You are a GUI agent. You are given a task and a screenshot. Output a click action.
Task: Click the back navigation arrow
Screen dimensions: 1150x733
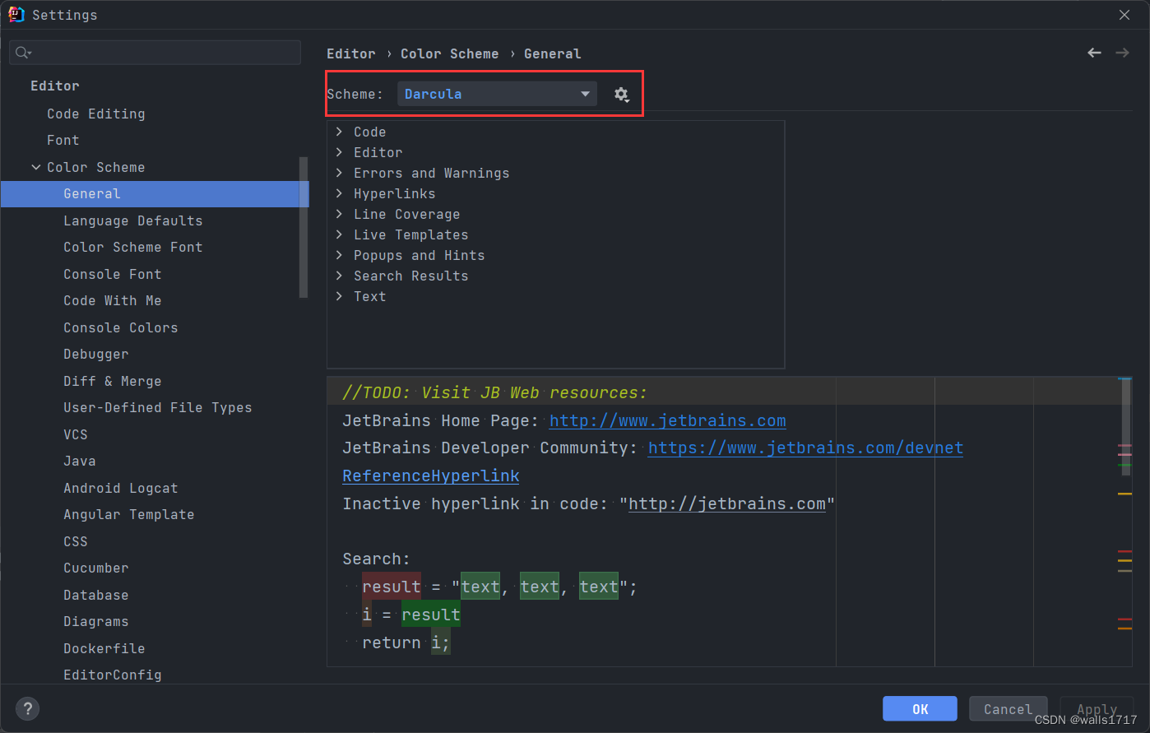pyautogui.click(x=1094, y=53)
